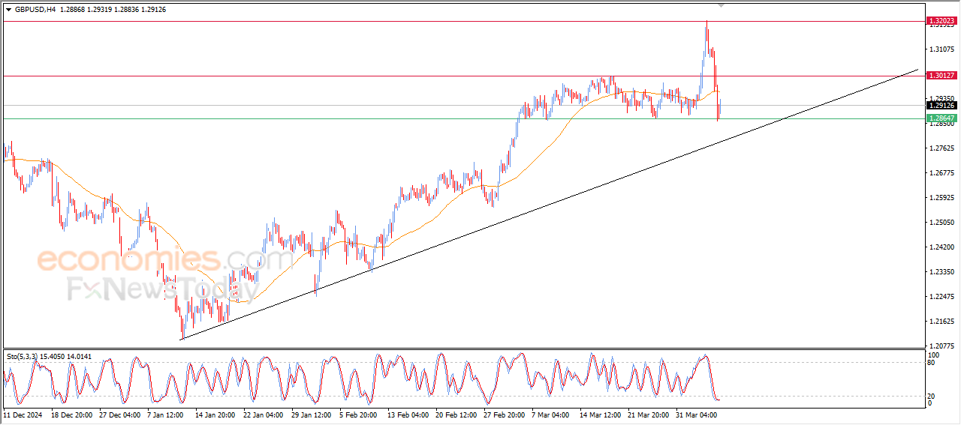Click the 7 Jan 12:00 time axis label

[x=167, y=414]
